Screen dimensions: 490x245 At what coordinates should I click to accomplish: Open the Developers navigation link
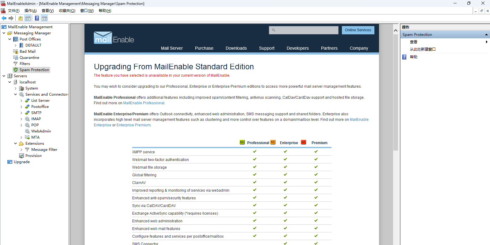[297, 48]
